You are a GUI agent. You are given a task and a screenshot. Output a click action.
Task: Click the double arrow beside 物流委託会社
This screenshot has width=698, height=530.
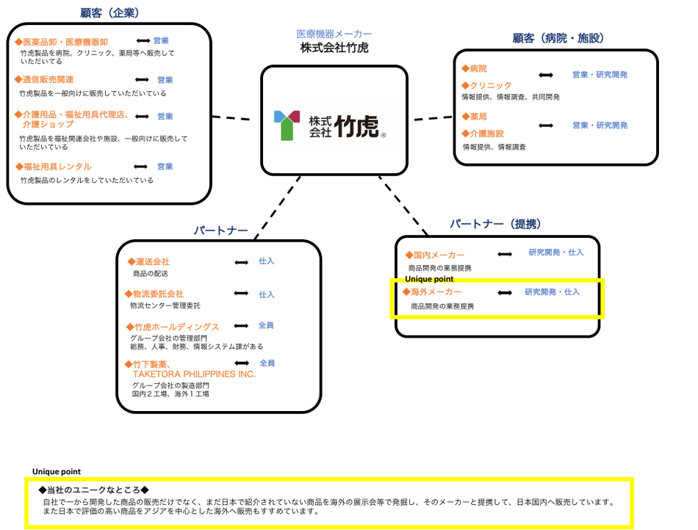coord(241,294)
